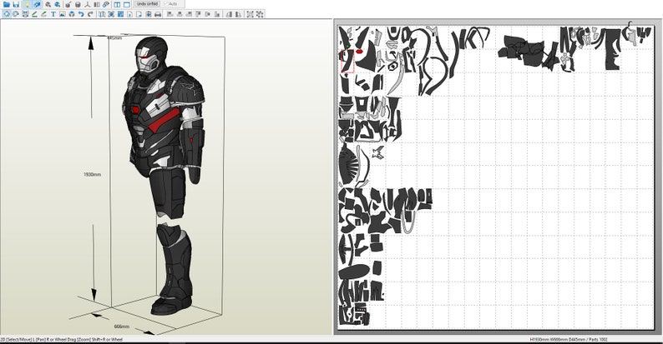This screenshot has width=663, height=344.
Task: Click the Undo Unfold button
Action: pos(147,4)
